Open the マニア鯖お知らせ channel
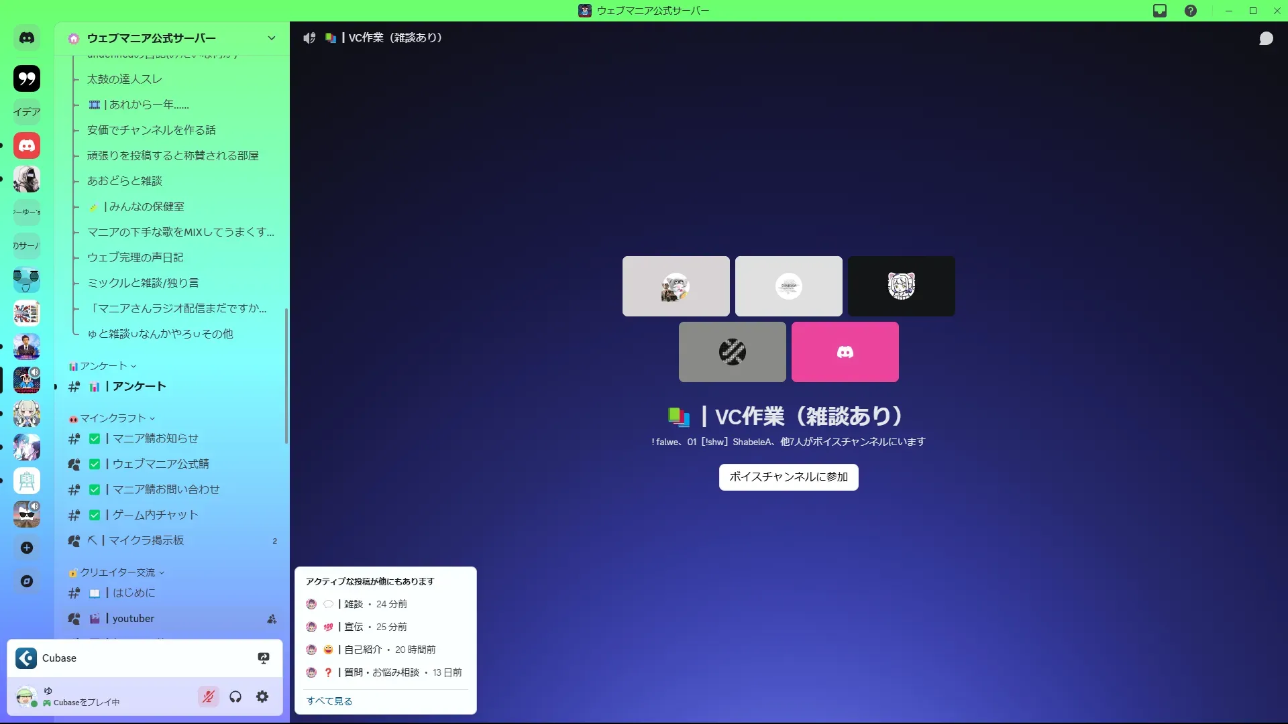The height and width of the screenshot is (724, 1288). click(x=155, y=438)
